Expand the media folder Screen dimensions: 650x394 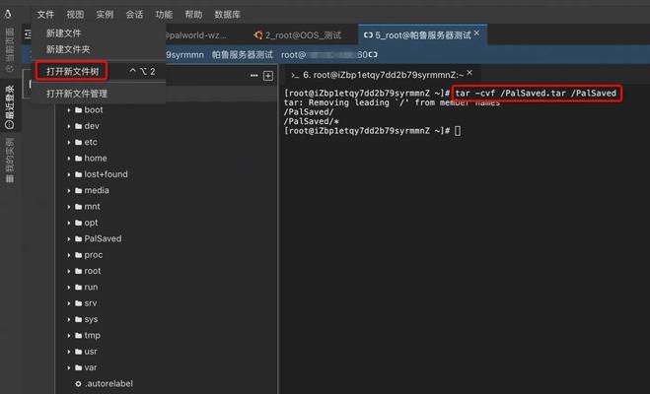point(69,191)
